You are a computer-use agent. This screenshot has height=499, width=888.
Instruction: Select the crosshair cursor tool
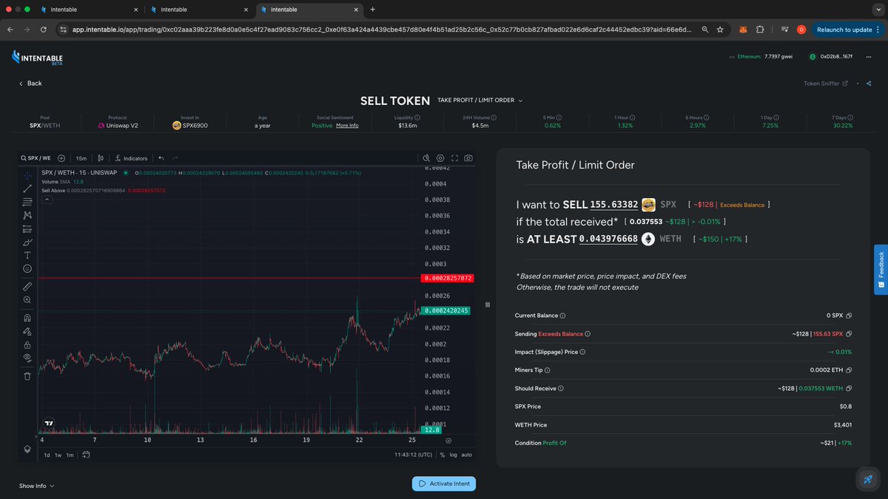[x=27, y=176]
